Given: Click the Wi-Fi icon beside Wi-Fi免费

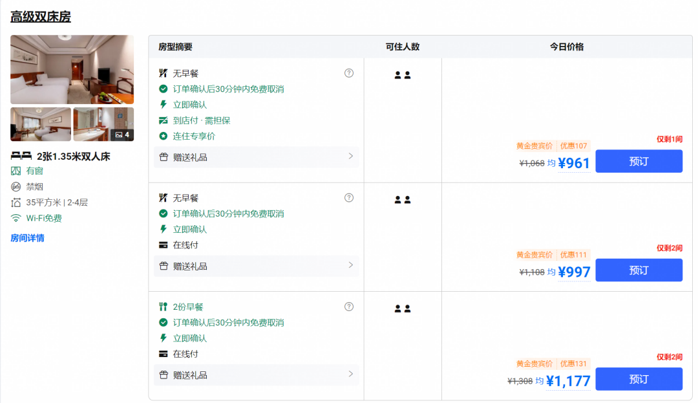Looking at the screenshot, I should (x=16, y=218).
